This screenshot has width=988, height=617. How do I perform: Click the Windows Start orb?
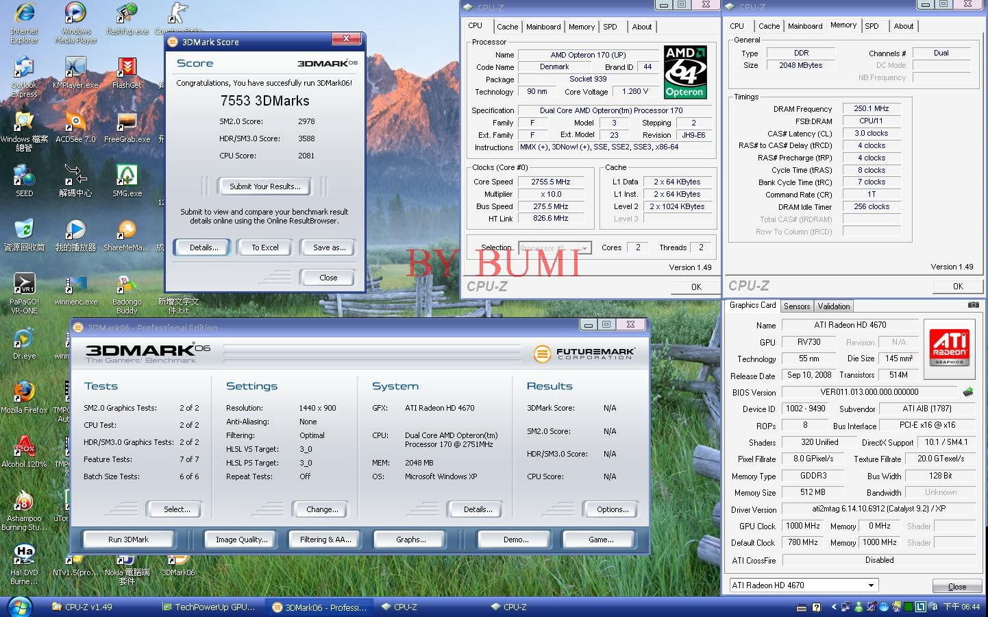pyautogui.click(x=18, y=607)
